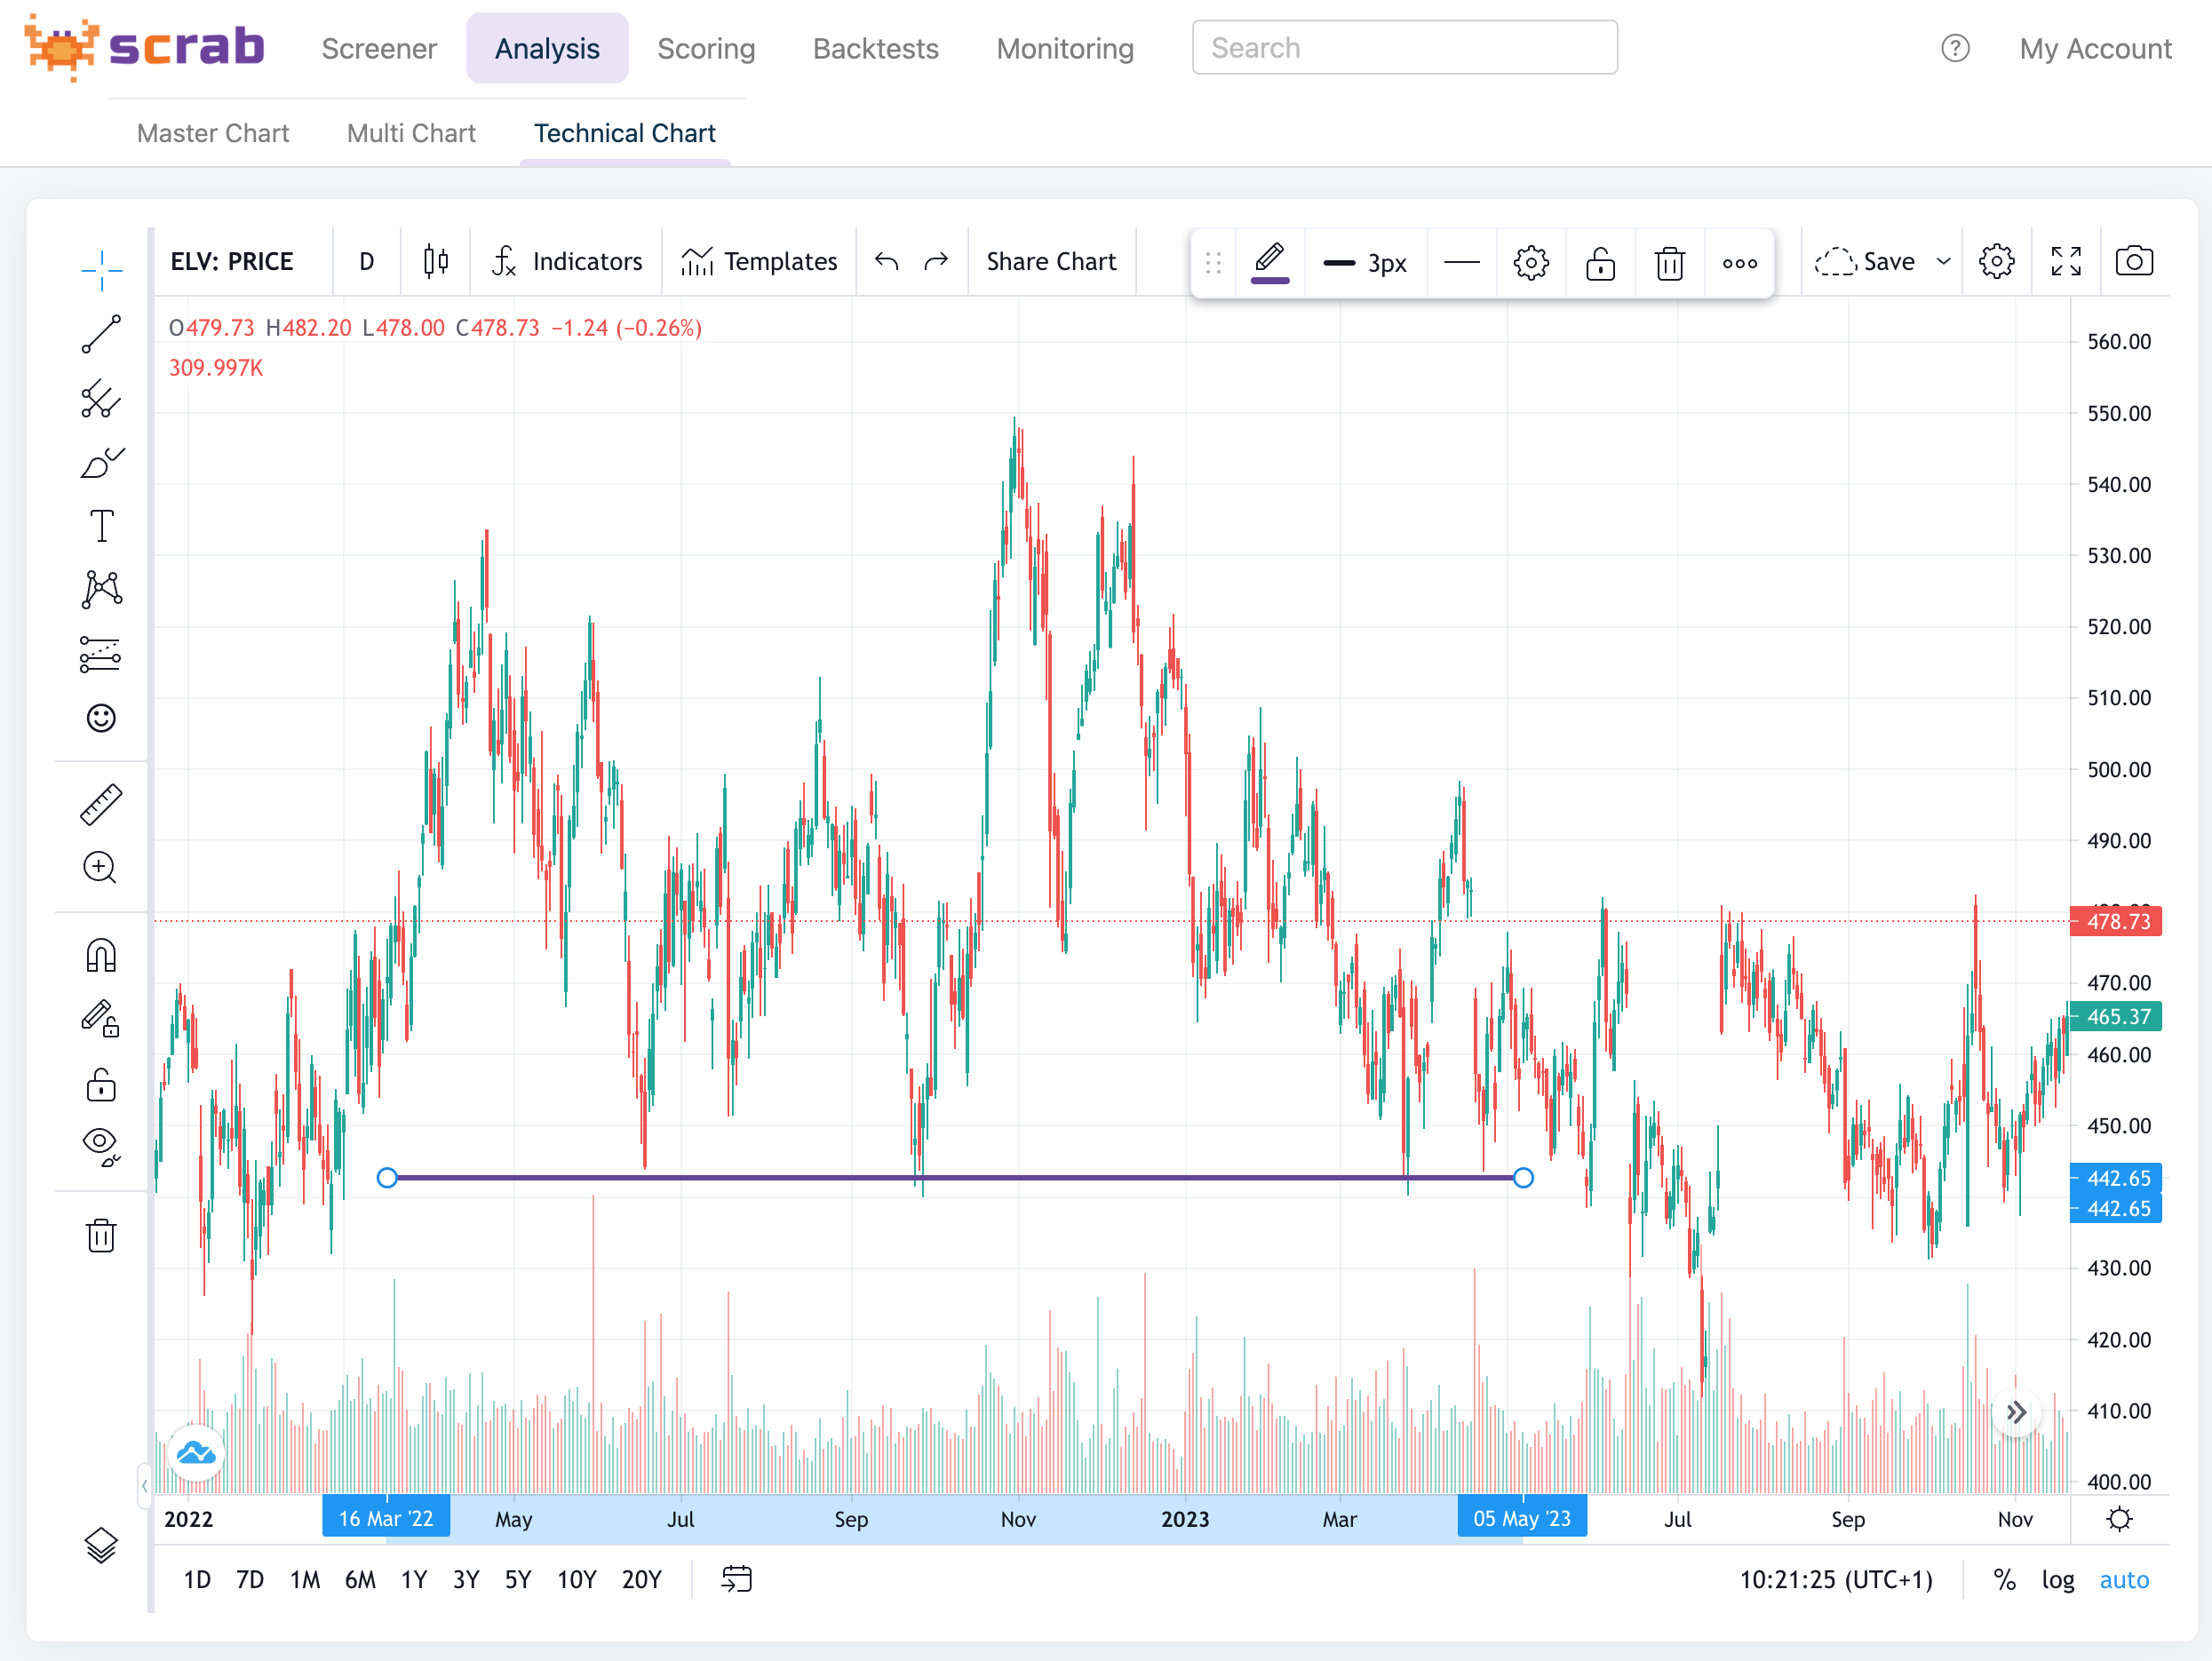Toggle percent scale mode

pos(2004,1579)
